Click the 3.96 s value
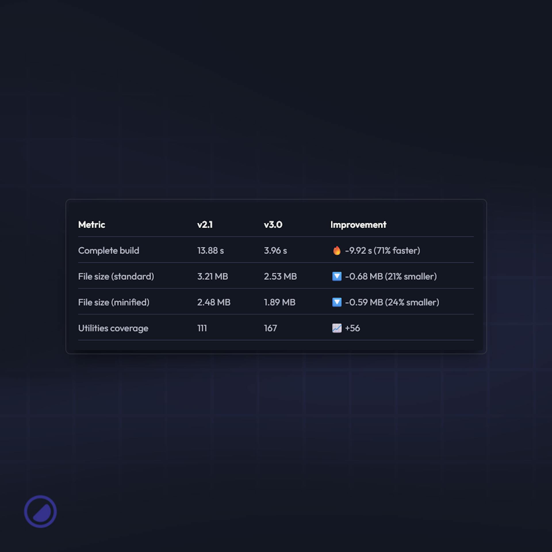The width and height of the screenshot is (552, 552). 275,250
